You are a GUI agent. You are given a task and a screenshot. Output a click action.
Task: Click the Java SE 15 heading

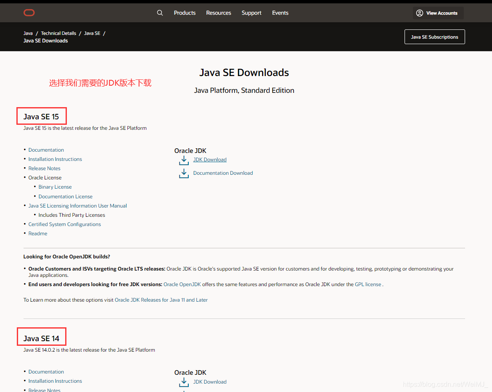(x=41, y=117)
